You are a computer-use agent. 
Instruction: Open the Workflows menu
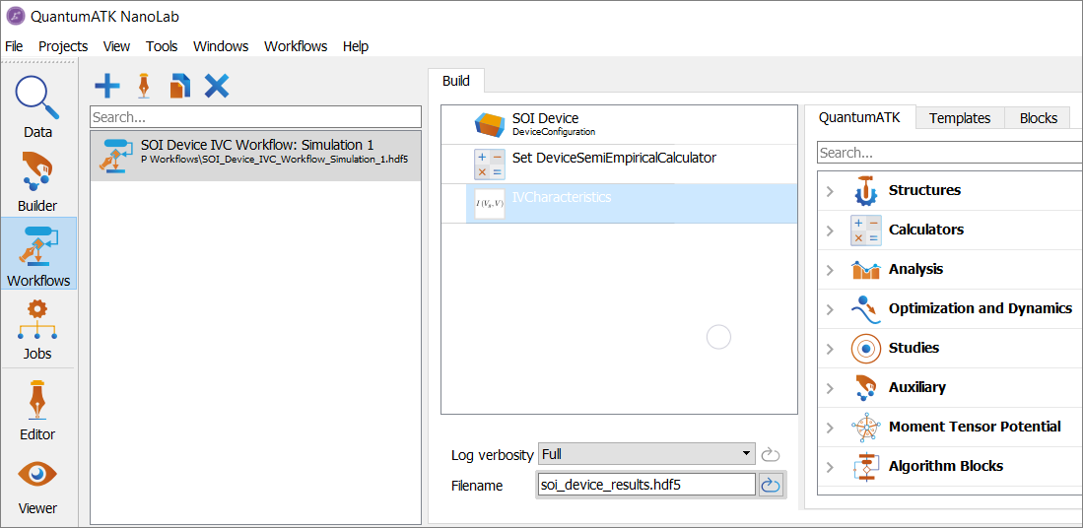(x=296, y=46)
